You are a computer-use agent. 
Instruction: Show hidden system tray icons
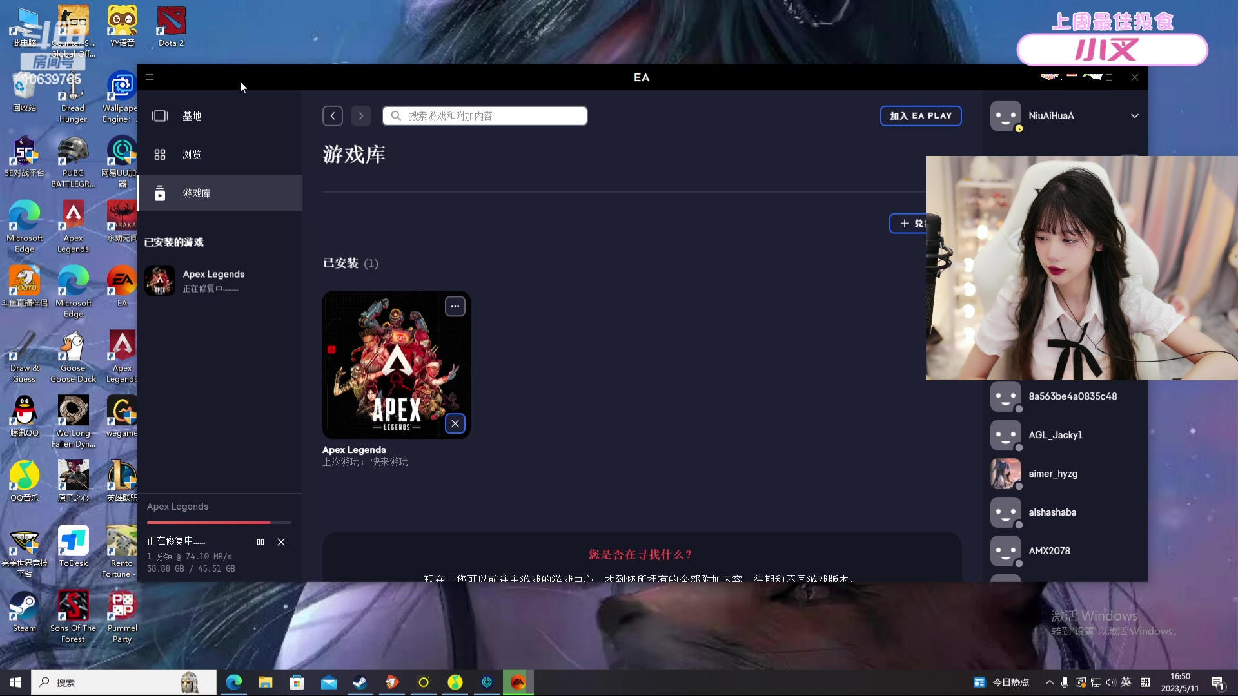click(x=1050, y=682)
